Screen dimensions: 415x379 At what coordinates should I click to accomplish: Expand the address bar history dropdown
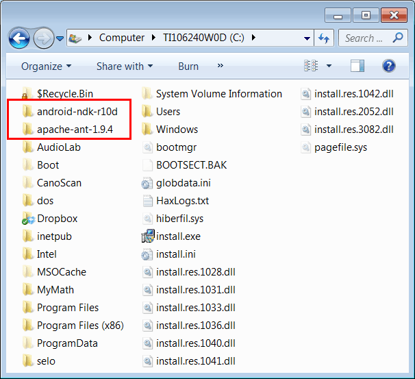pyautogui.click(x=307, y=38)
